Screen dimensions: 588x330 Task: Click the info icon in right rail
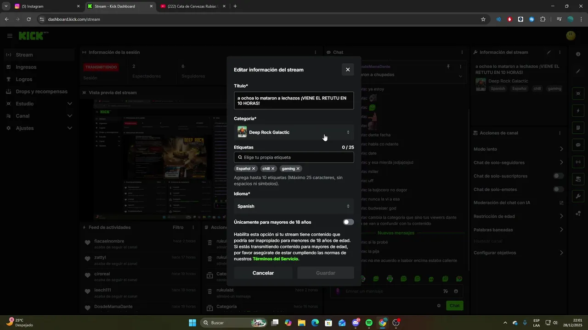[578, 55]
